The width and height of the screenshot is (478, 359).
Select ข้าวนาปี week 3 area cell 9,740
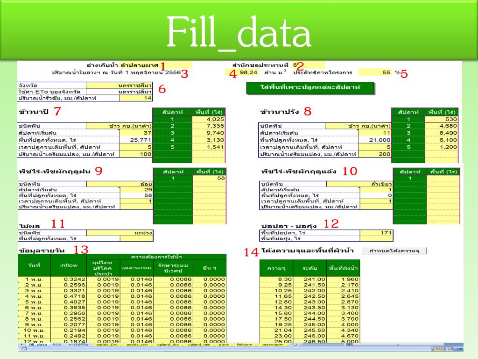tap(209, 133)
